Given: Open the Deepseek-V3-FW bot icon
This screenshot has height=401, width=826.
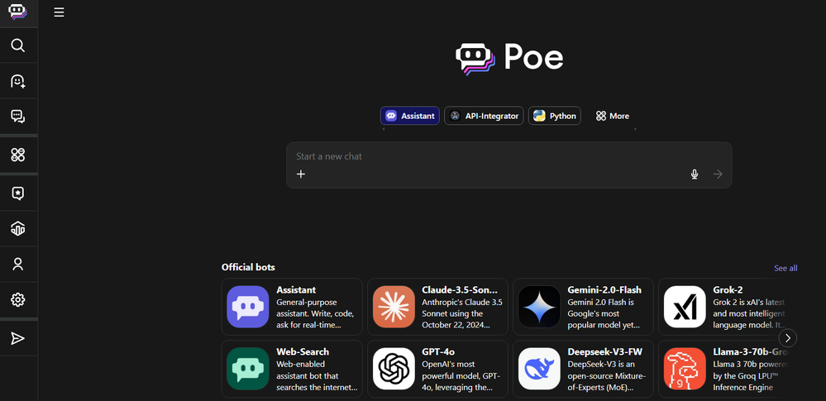Looking at the screenshot, I should pos(539,368).
